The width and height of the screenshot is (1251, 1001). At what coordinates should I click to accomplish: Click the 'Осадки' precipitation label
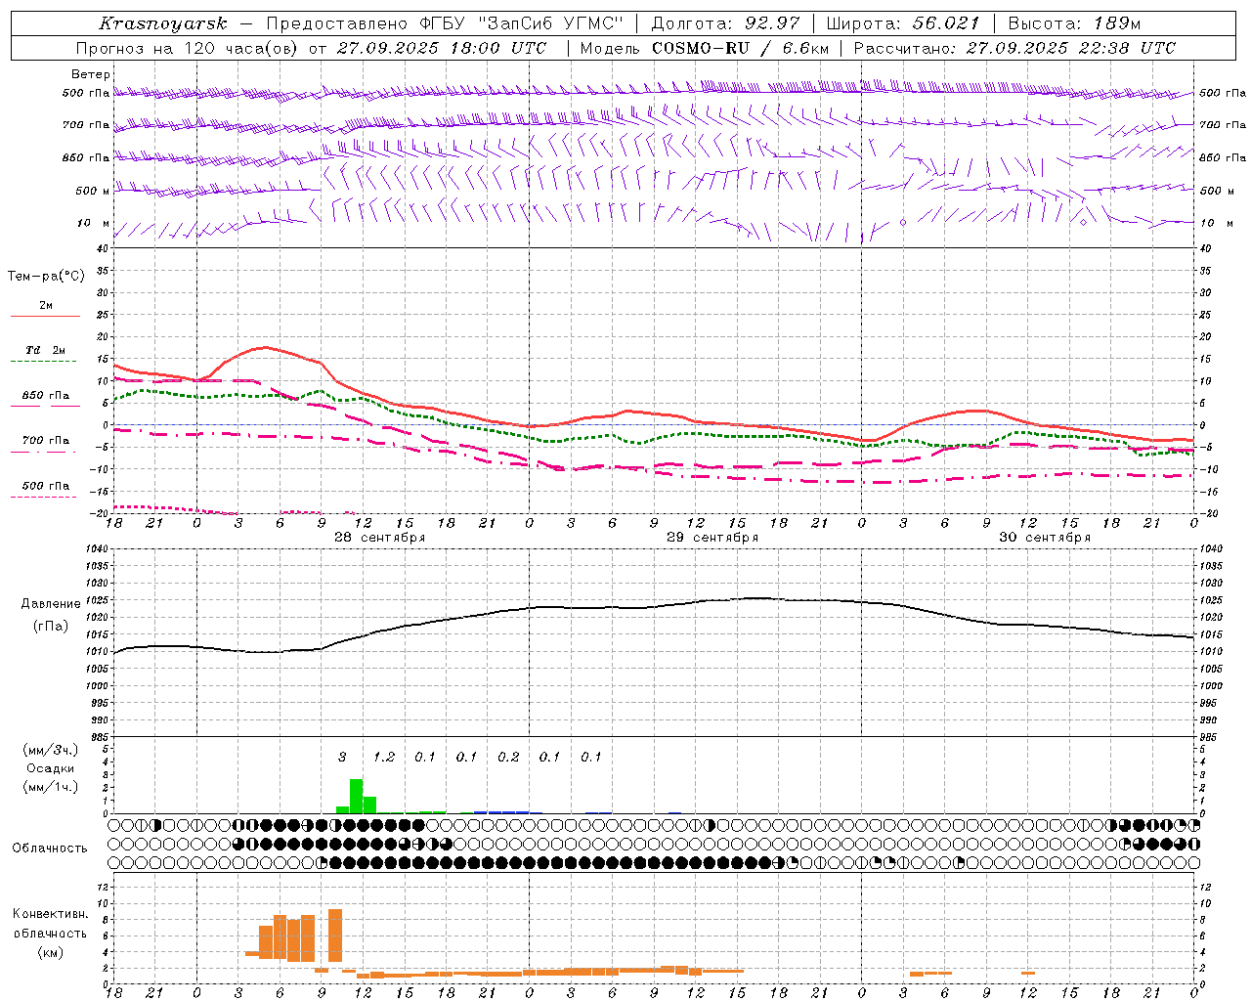coord(50,768)
